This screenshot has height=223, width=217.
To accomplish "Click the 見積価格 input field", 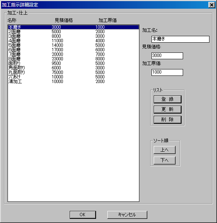I will 167,56.
